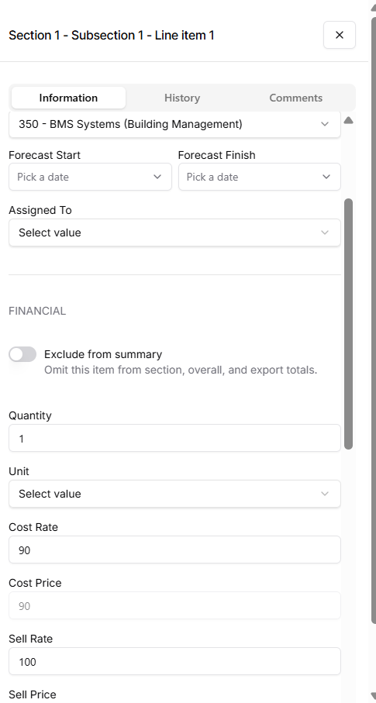Click the scroll-up triangle above the inner scrollbar

point(348,120)
